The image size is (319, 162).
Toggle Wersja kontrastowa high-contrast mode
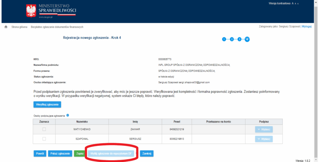(x=279, y=3)
